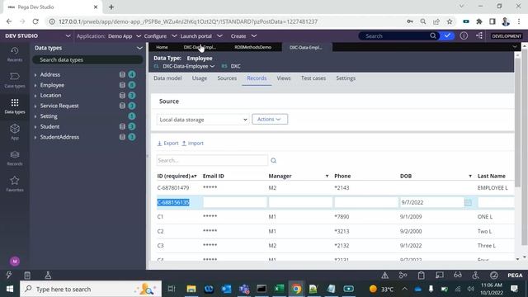Open the DOB calendar picker icon
Viewport: 528px width, 297px height.
[468, 202]
